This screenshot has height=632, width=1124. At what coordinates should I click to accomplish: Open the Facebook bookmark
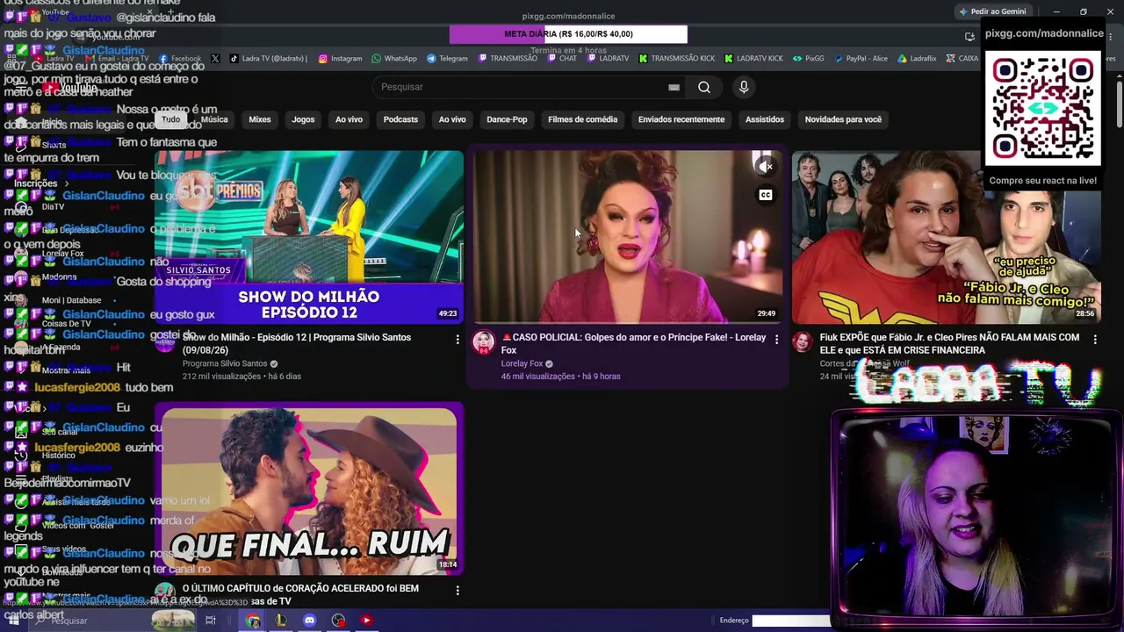(180, 59)
